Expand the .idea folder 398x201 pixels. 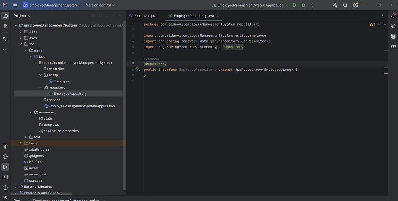point(21,32)
